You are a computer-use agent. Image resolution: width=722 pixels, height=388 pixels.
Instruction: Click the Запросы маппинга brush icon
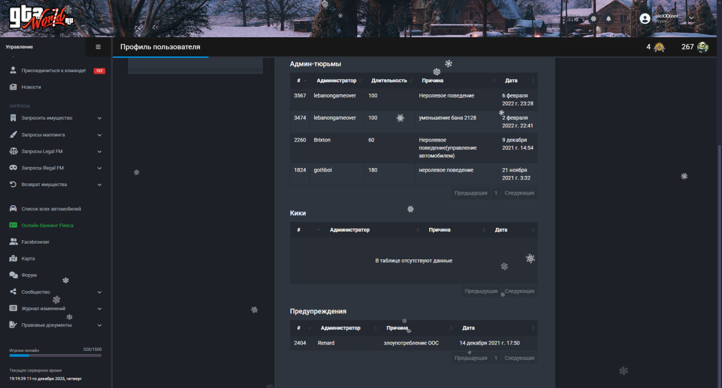pos(13,135)
